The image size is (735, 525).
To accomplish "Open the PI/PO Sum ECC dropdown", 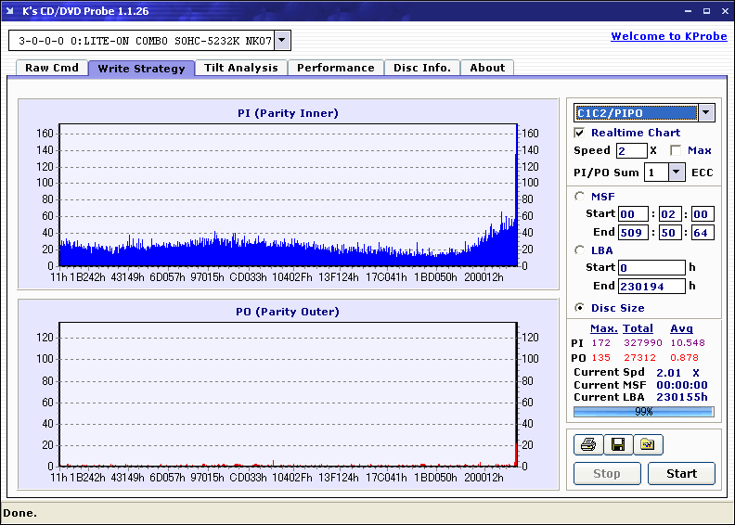I will (677, 172).
